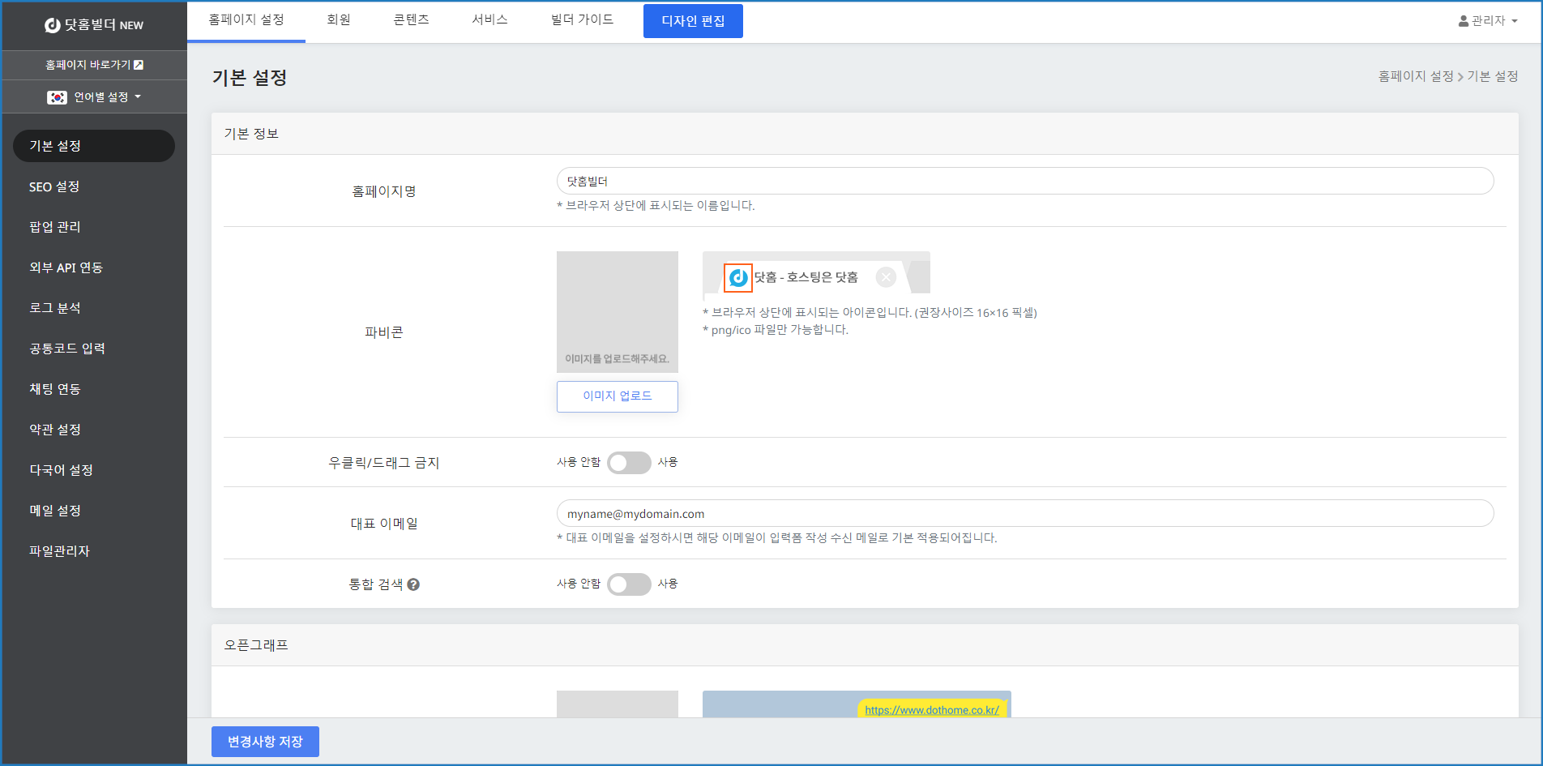Viewport: 1543px width, 766px height.
Task: Click the X close icon on preview tab
Action: [x=886, y=277]
